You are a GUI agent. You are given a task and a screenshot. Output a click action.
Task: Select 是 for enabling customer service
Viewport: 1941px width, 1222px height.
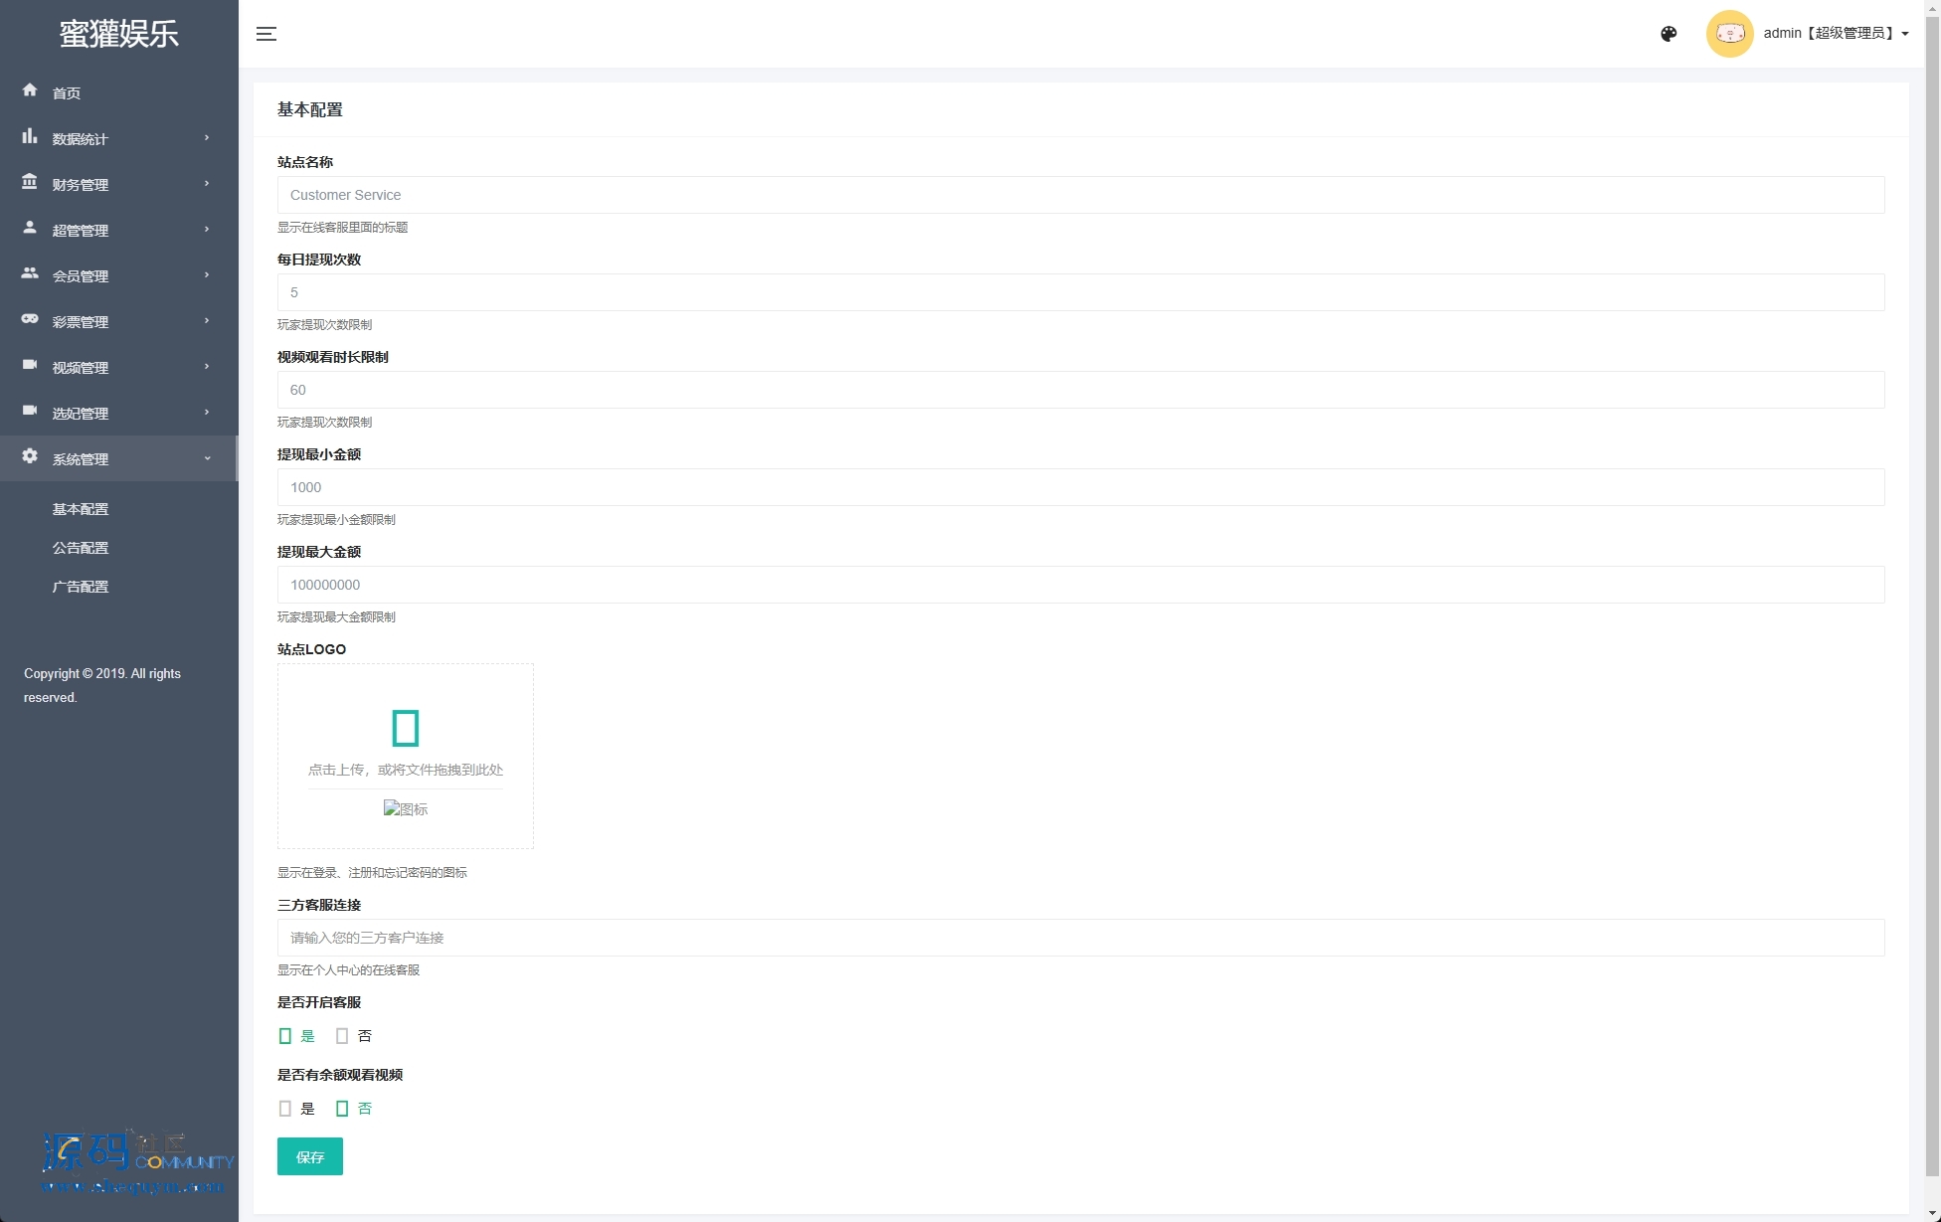[x=285, y=1036]
